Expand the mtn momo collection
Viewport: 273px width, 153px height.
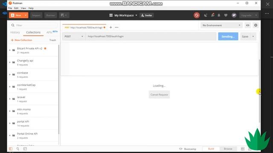point(10,111)
